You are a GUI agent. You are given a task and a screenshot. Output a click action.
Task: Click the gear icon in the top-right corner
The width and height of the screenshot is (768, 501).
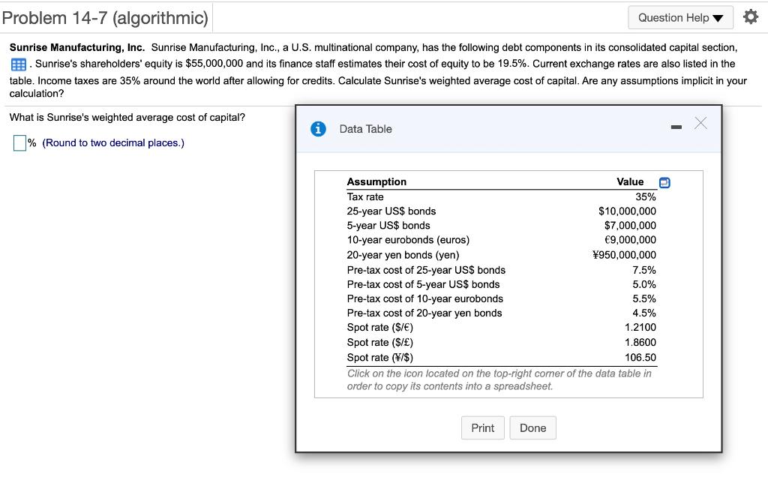[x=751, y=16]
